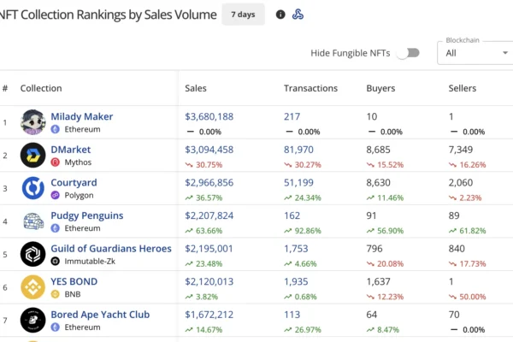Open the Milady Maker collection link
The width and height of the screenshot is (513, 342).
tap(82, 116)
